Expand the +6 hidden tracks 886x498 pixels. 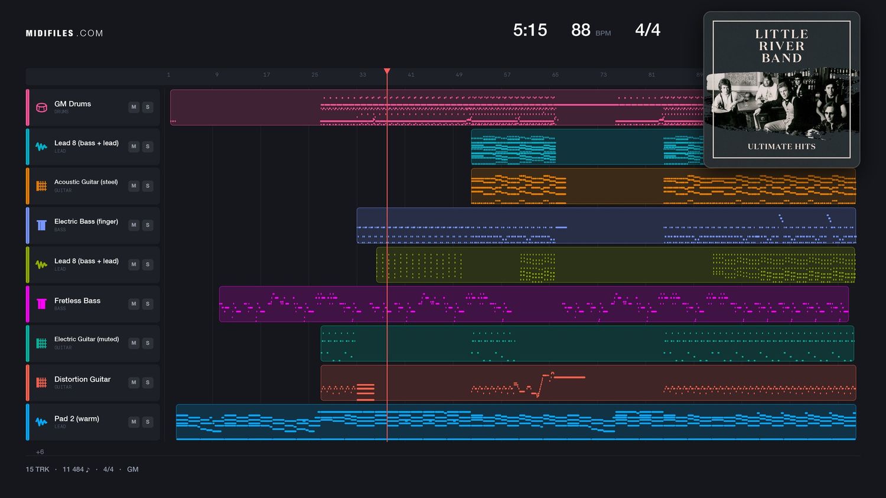tap(40, 452)
